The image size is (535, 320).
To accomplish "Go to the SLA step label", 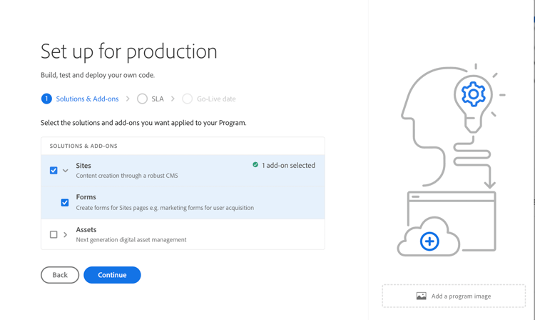I will (158, 99).
